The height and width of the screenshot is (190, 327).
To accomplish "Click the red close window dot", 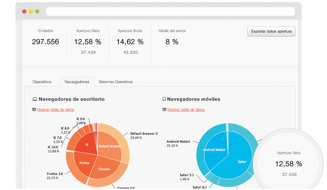I will point(25,11).
